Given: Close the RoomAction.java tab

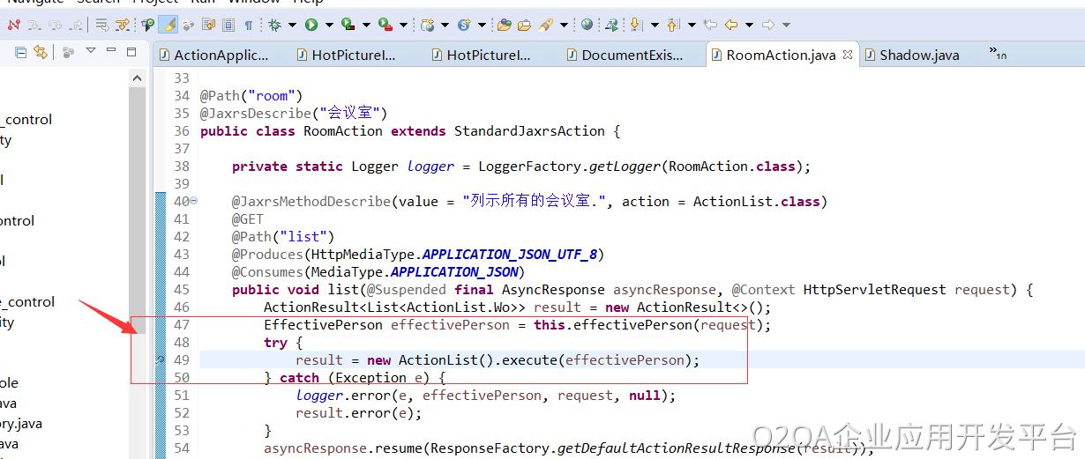Looking at the screenshot, I should [848, 55].
